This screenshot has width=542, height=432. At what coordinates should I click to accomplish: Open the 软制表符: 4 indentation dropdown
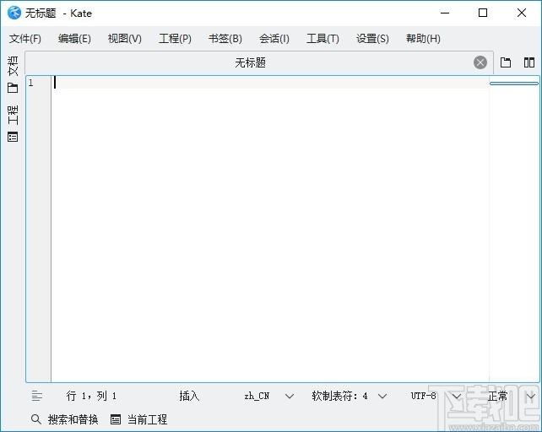point(350,396)
